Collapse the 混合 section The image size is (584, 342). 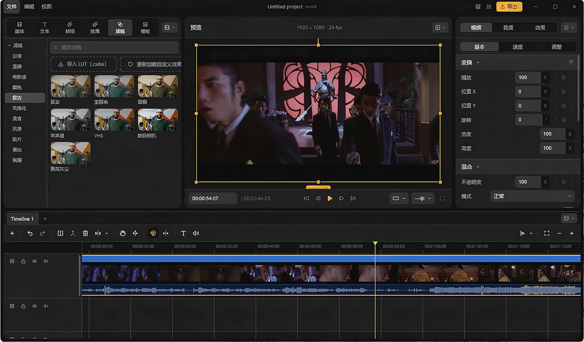pos(478,167)
